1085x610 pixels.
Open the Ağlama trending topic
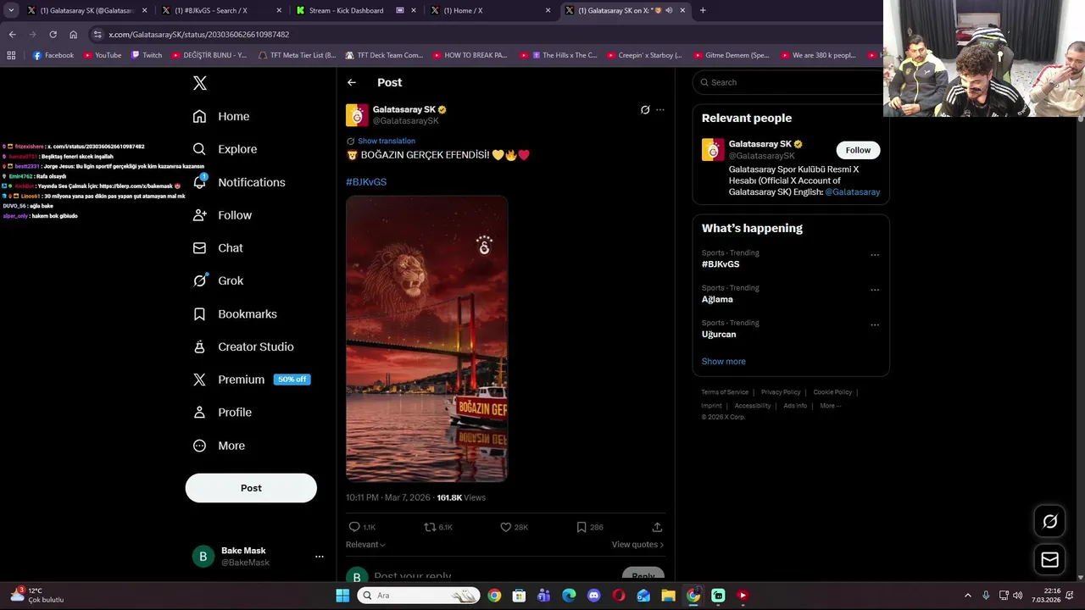coord(717,299)
